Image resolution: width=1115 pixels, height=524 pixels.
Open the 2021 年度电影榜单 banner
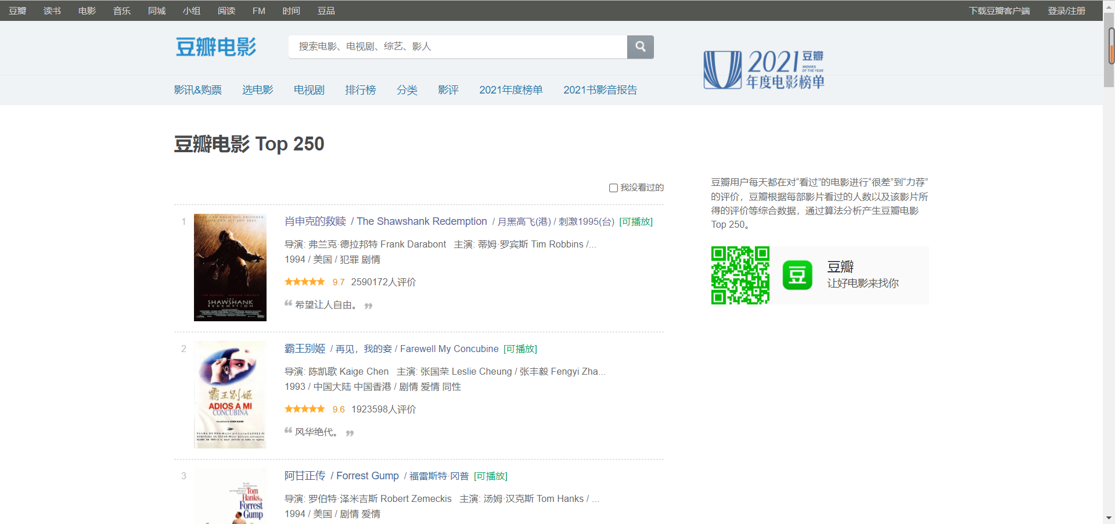pos(764,70)
